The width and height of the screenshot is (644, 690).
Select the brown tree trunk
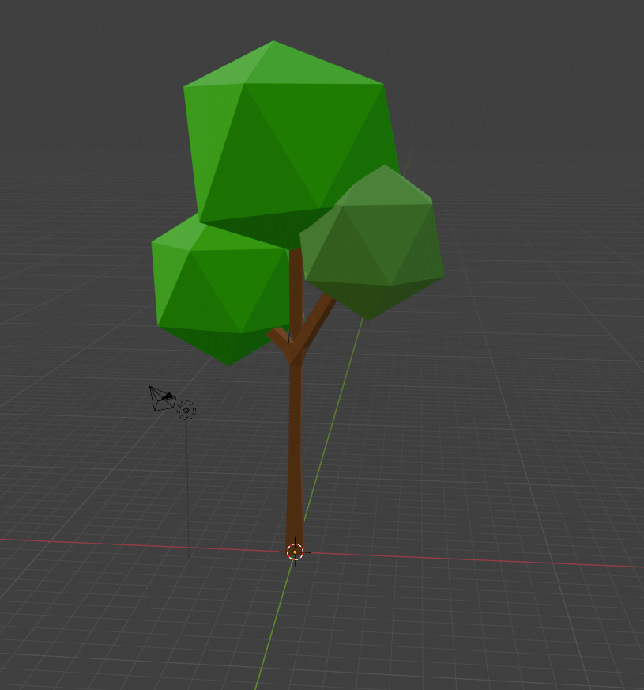pyautogui.click(x=296, y=440)
